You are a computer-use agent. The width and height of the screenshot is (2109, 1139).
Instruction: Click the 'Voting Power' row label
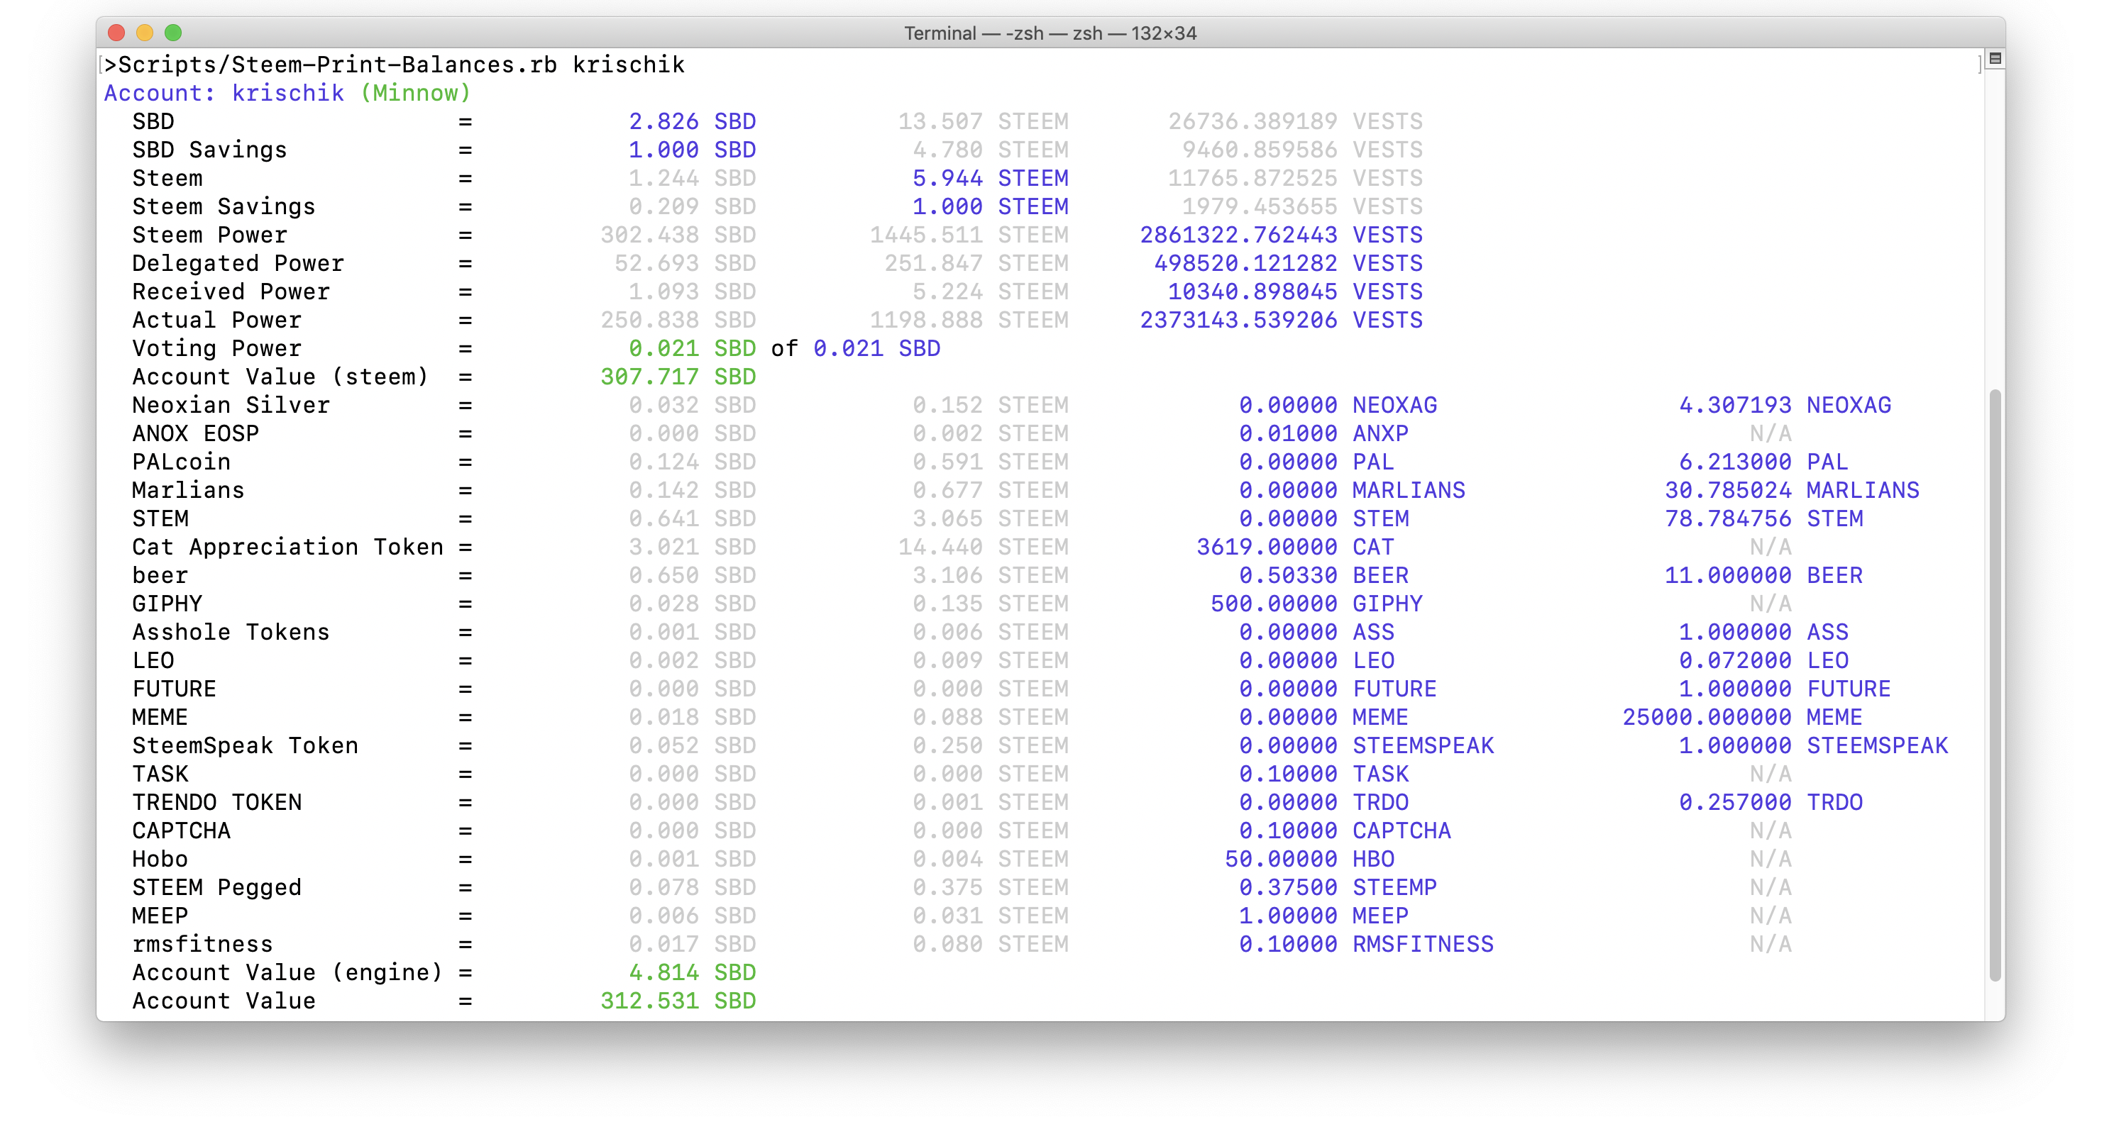coord(217,348)
